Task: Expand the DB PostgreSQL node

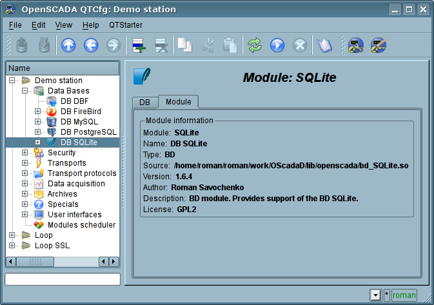Action: [37, 132]
